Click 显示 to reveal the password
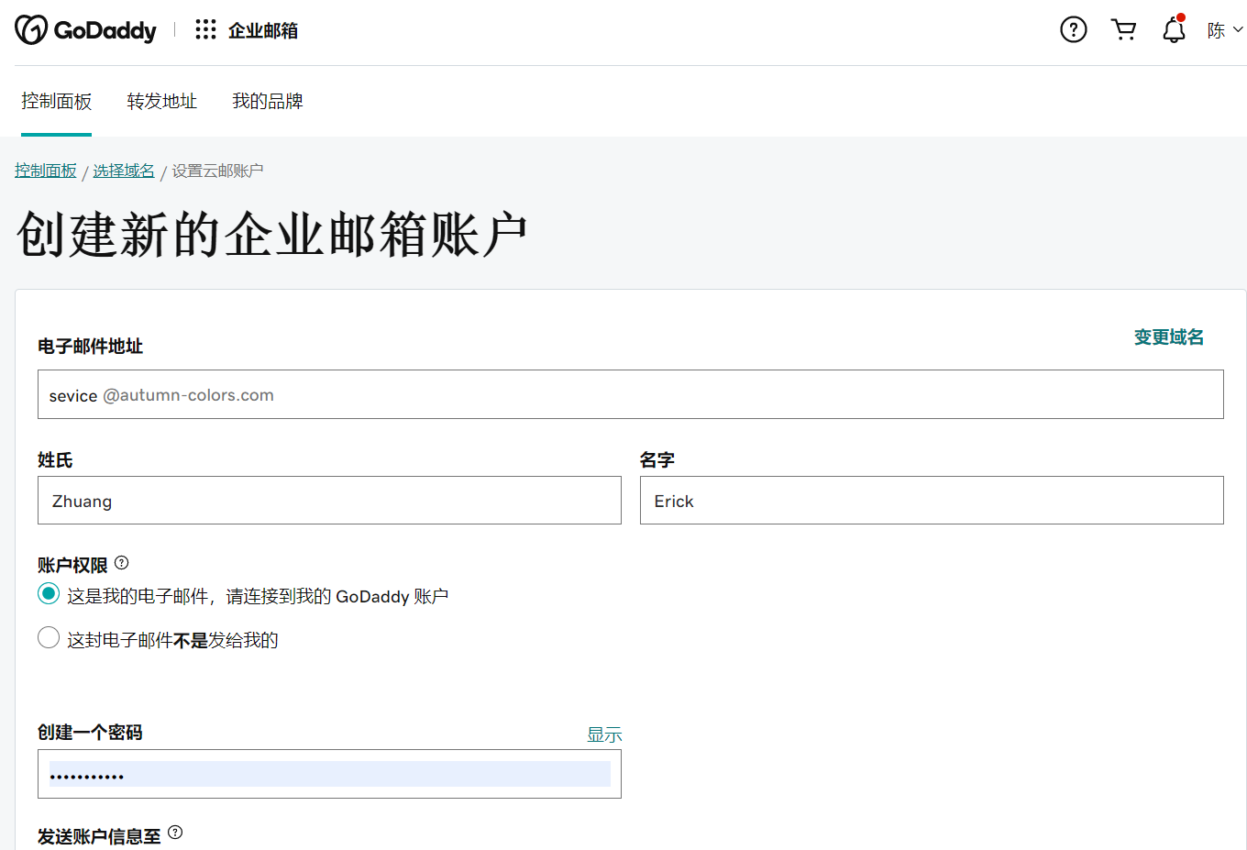 (x=604, y=734)
